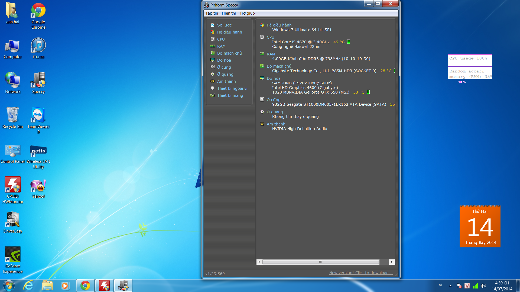520x292 pixels.
Task: Click the motherboard temperature 28 °C value
Action: 386,71
